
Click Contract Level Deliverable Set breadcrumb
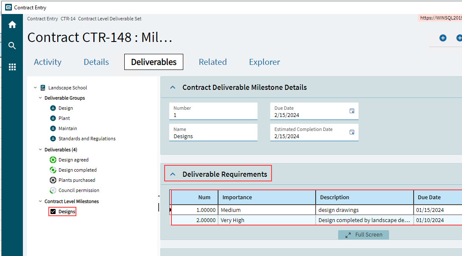[109, 19]
